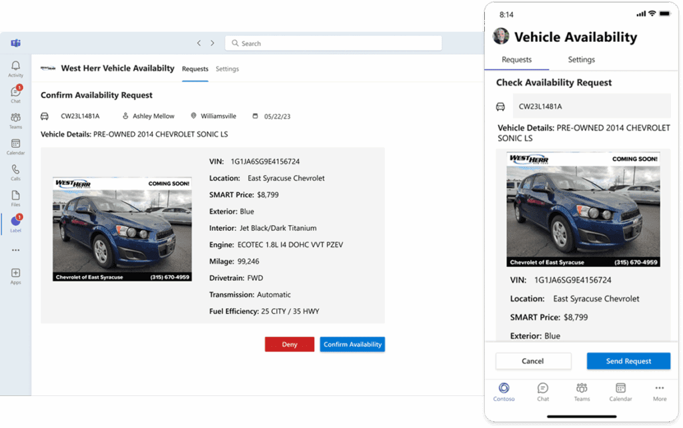This screenshot has height=428, width=683.
Task: Switch to the desktop Settings tab
Action: (x=227, y=69)
